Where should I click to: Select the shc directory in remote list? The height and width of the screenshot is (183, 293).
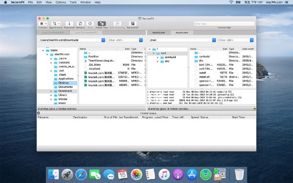point(201,61)
